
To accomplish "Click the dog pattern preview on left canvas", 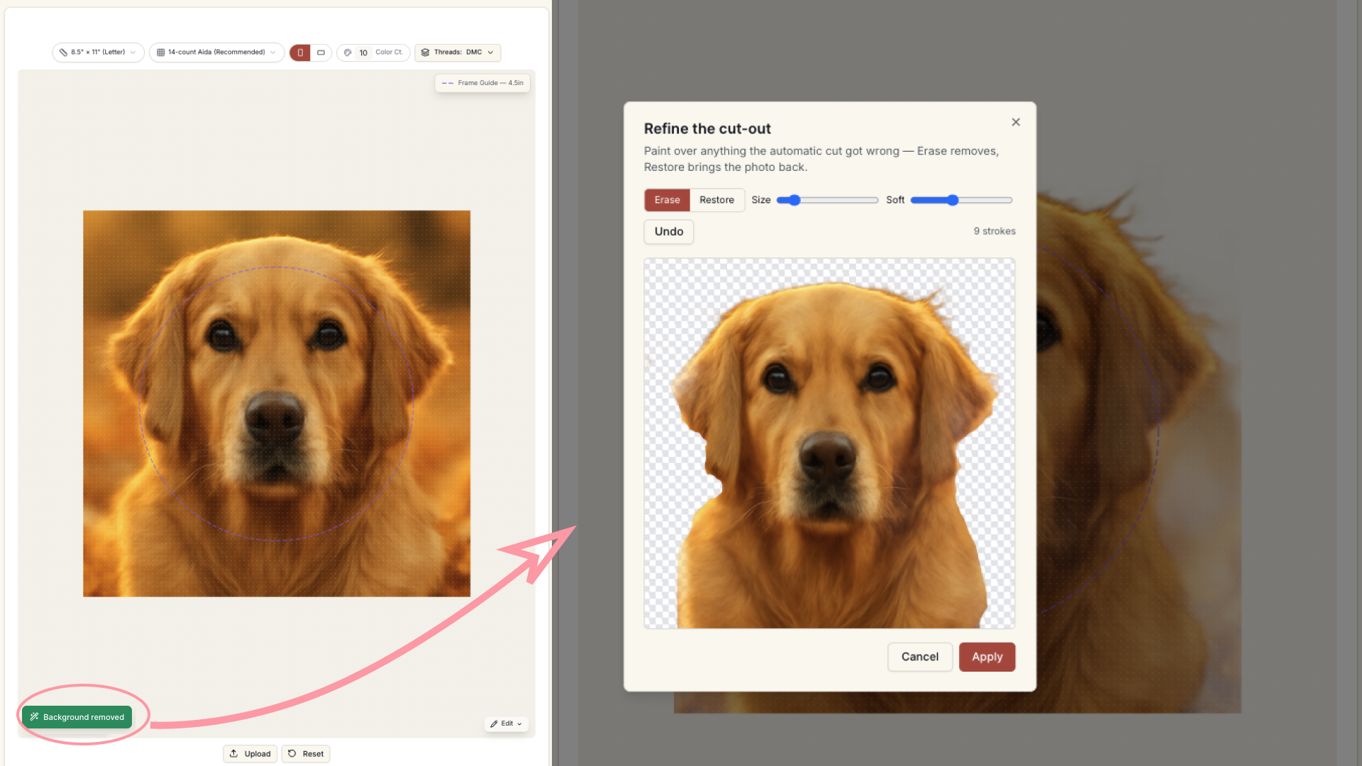I will click(x=277, y=404).
